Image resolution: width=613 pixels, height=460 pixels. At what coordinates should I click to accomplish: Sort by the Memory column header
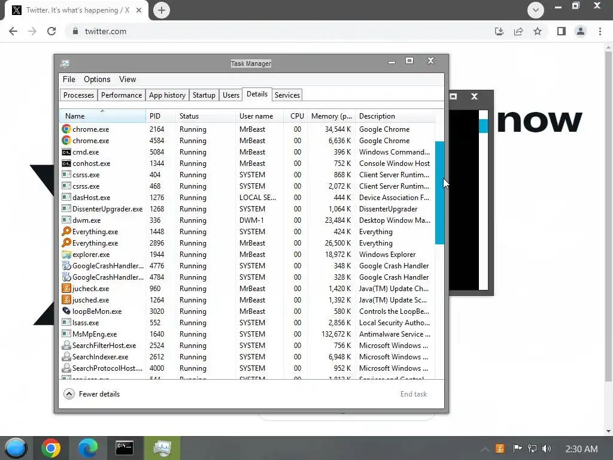(x=332, y=116)
